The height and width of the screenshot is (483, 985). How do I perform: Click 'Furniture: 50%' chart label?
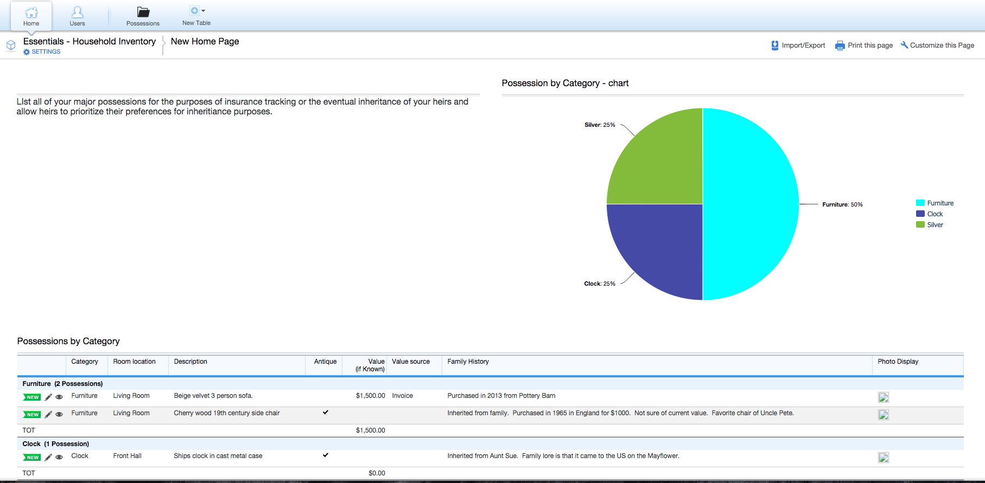(x=842, y=204)
